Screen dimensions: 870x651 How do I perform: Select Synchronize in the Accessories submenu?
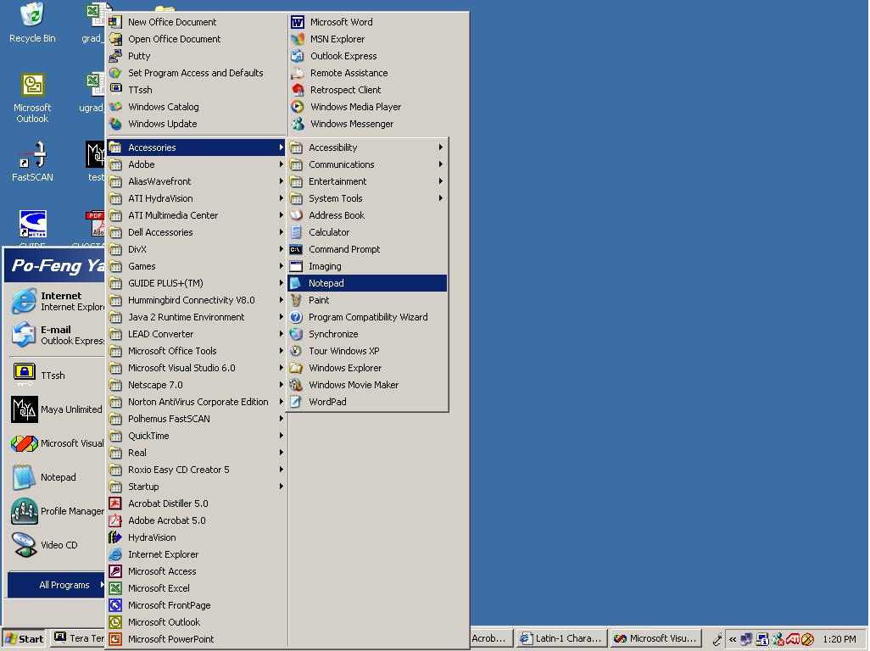(367, 334)
